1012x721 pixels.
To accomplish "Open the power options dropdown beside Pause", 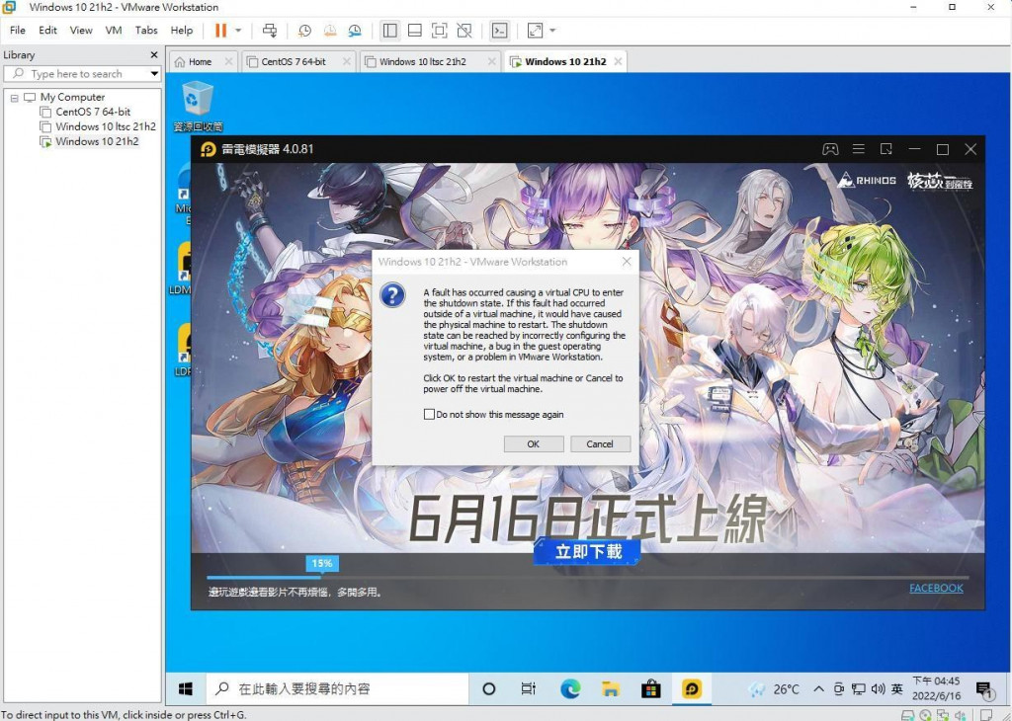I will pos(238,31).
